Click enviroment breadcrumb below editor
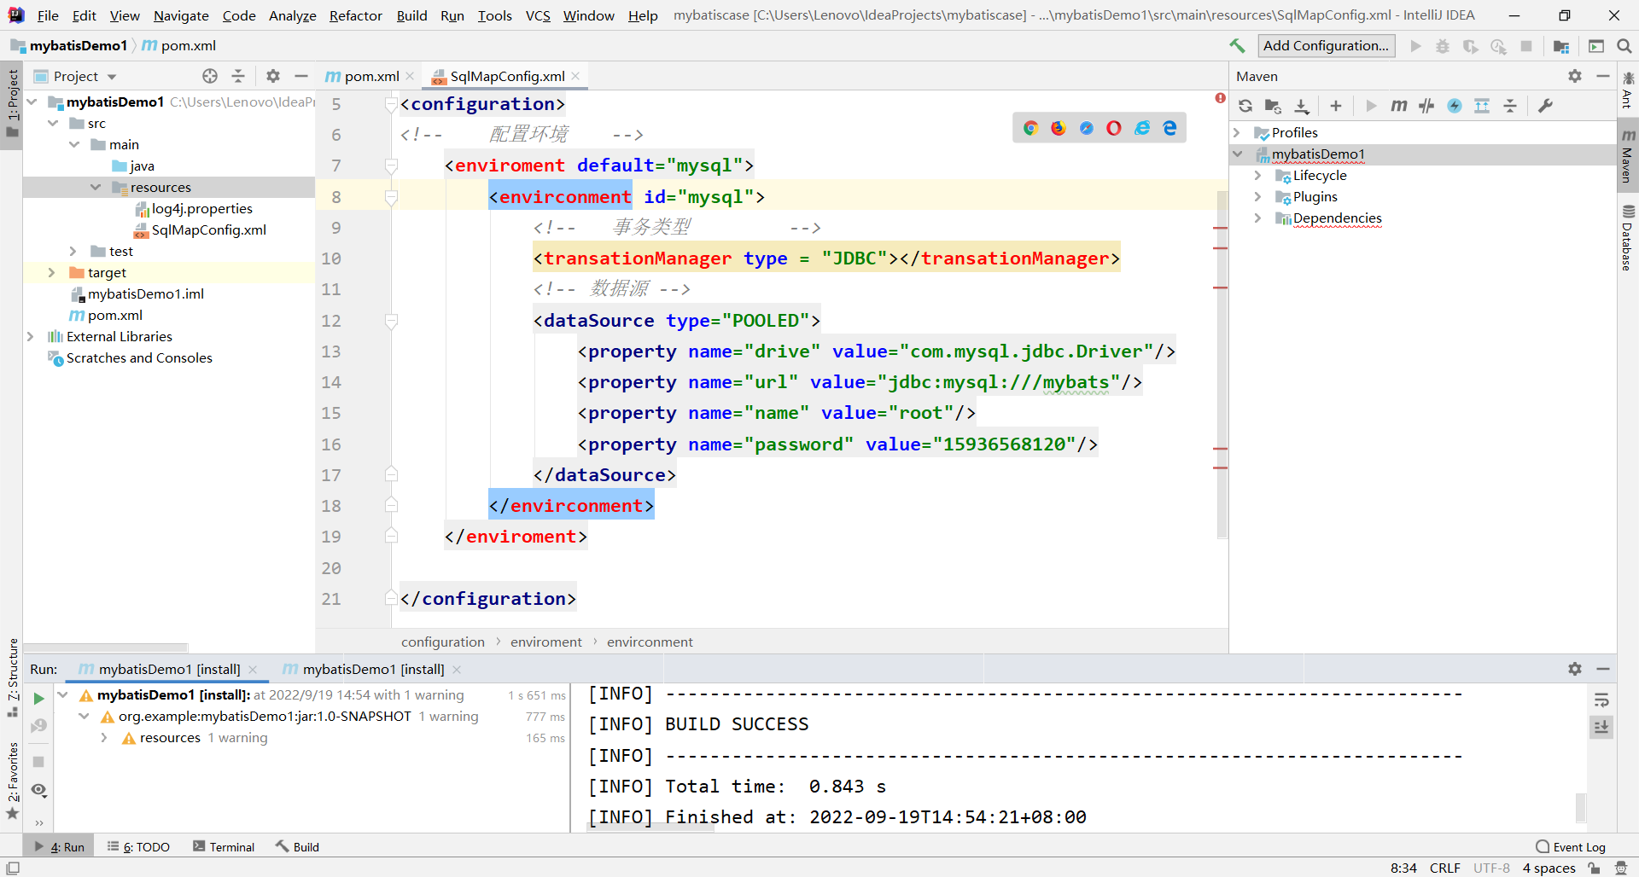1639x877 pixels. (546, 642)
